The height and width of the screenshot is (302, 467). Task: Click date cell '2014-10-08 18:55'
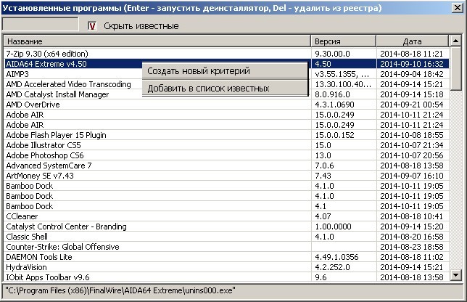click(413, 135)
